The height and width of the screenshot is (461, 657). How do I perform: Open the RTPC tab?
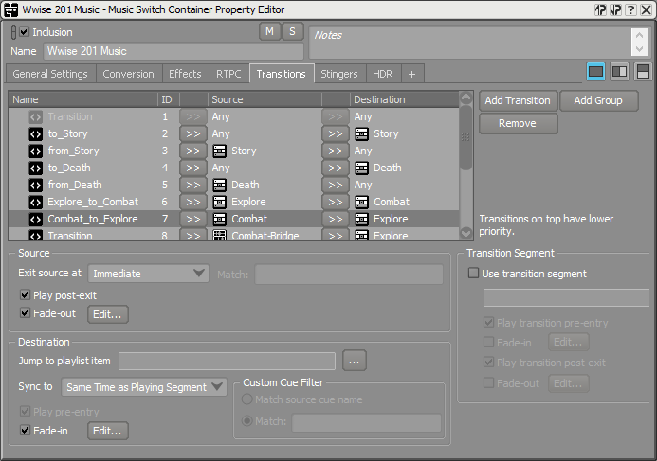pos(228,74)
